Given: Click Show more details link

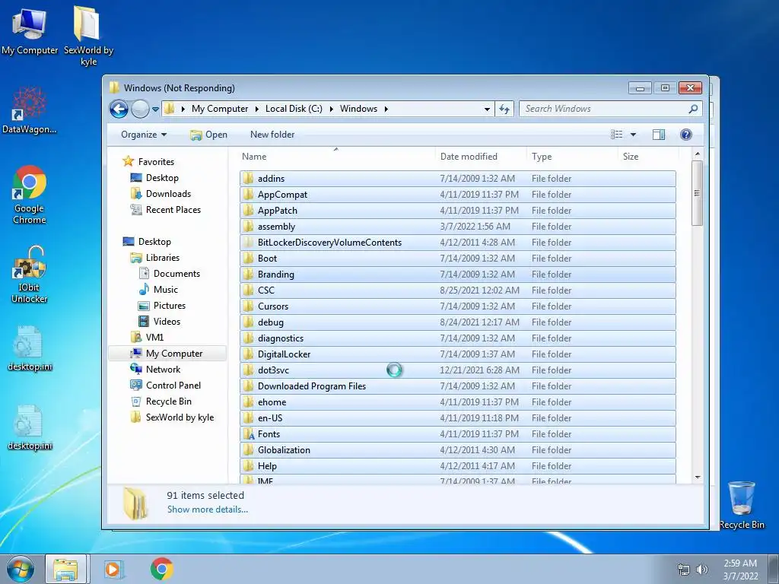Looking at the screenshot, I should pyautogui.click(x=208, y=509).
